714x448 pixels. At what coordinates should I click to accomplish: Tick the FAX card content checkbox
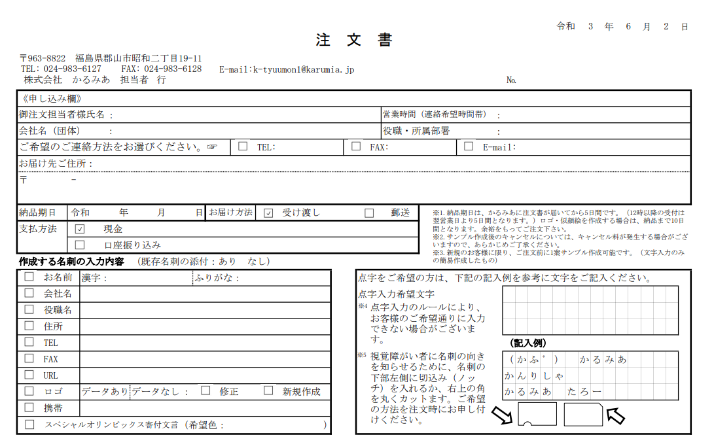click(x=29, y=358)
